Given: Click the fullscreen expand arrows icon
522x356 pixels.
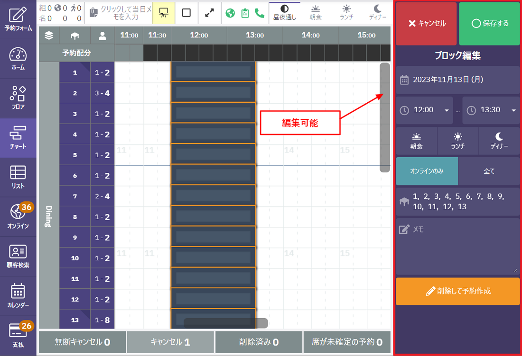Looking at the screenshot, I should tap(209, 13).
